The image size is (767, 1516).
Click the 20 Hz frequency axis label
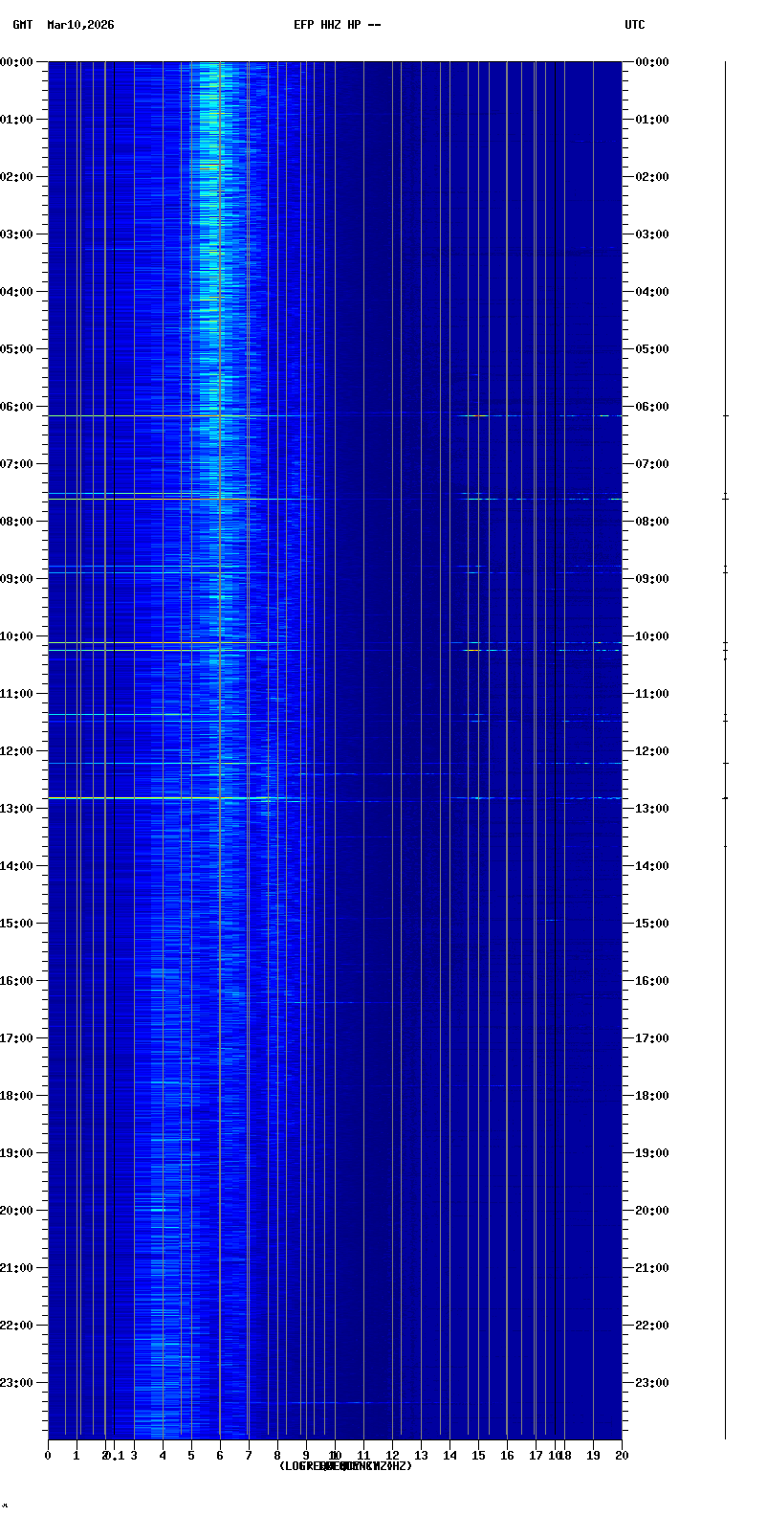click(622, 1456)
